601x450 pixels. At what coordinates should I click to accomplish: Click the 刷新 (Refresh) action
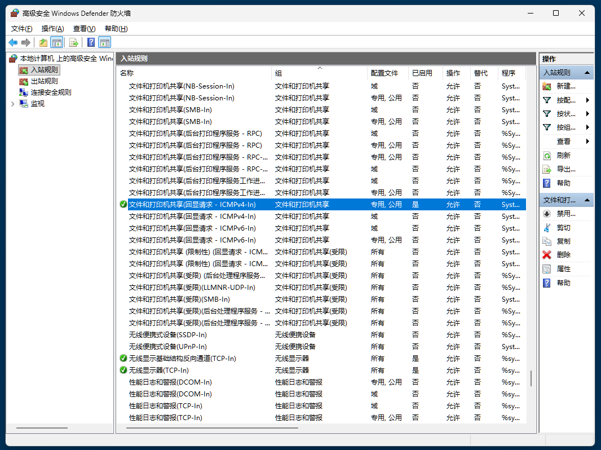point(563,156)
